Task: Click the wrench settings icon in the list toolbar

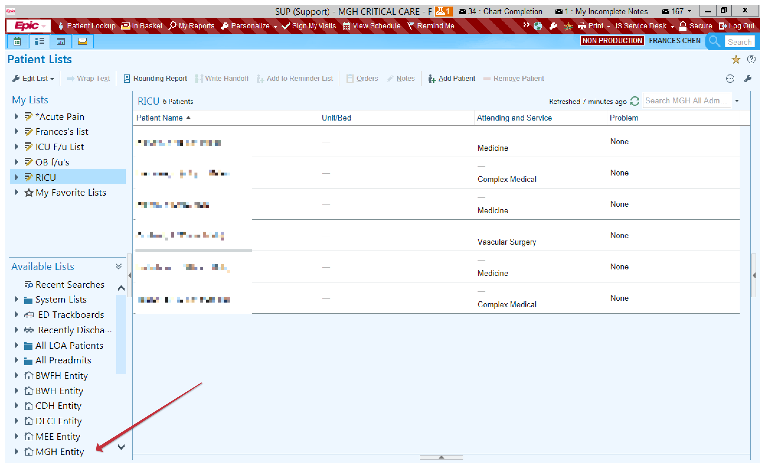Action: point(748,79)
